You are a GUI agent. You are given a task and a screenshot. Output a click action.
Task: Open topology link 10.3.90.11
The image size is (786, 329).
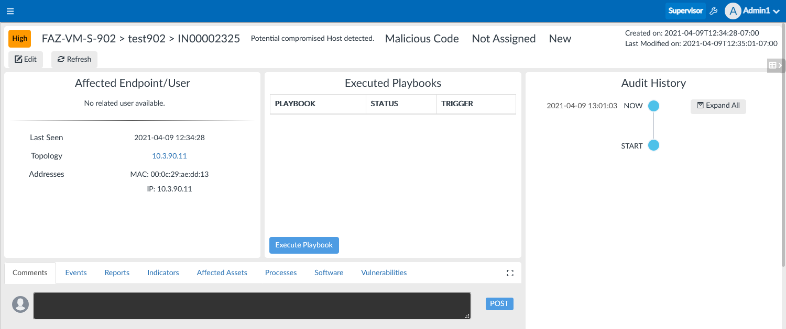point(169,156)
